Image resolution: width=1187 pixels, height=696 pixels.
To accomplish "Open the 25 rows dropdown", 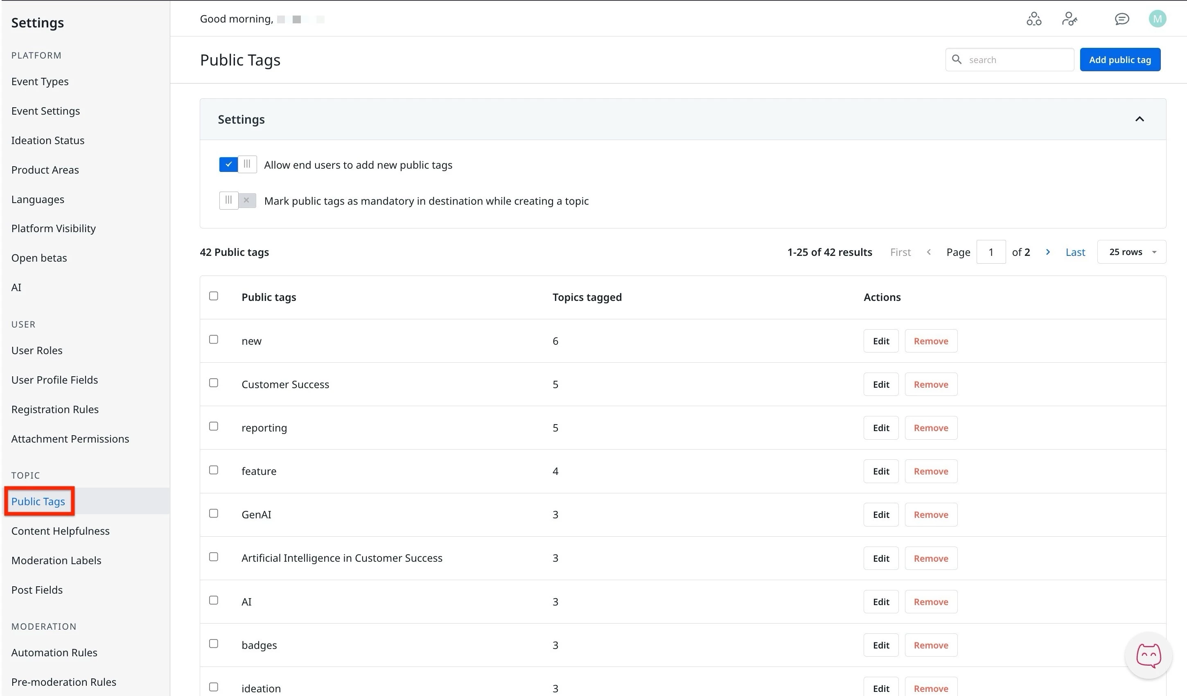I will (1131, 252).
